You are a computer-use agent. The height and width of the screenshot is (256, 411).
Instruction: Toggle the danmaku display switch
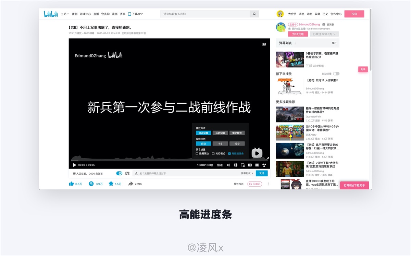click(119, 173)
